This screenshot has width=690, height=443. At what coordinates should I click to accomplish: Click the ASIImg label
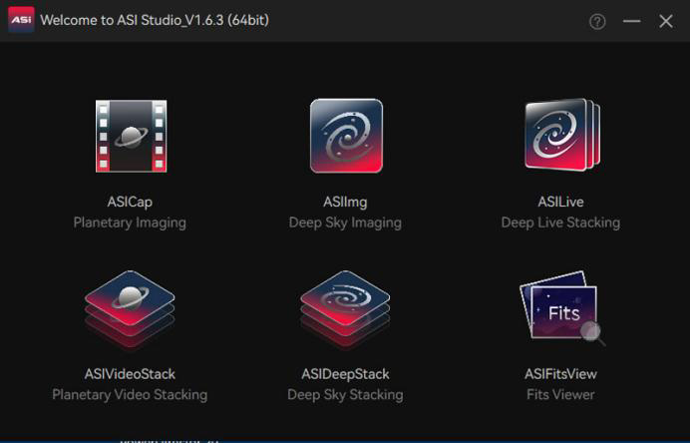[x=345, y=203]
